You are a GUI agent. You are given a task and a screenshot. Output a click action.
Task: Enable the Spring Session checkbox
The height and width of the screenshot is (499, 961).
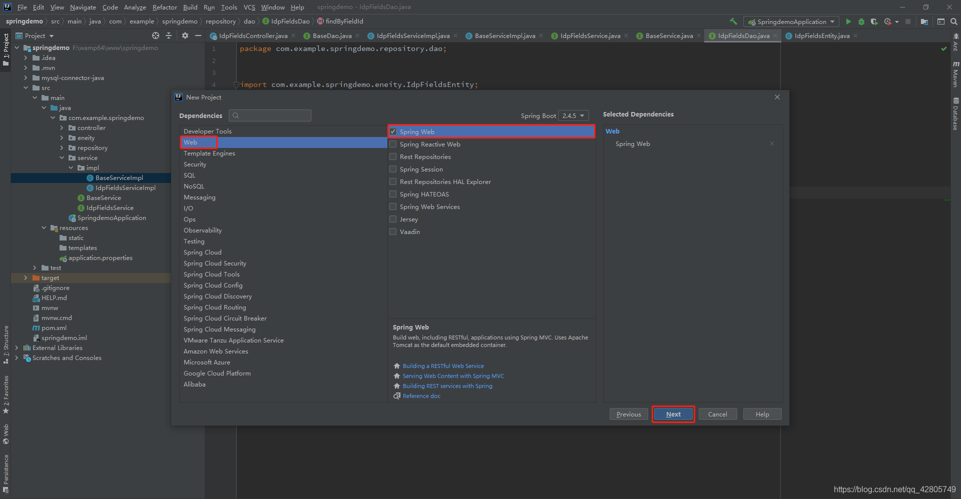pyautogui.click(x=393, y=169)
